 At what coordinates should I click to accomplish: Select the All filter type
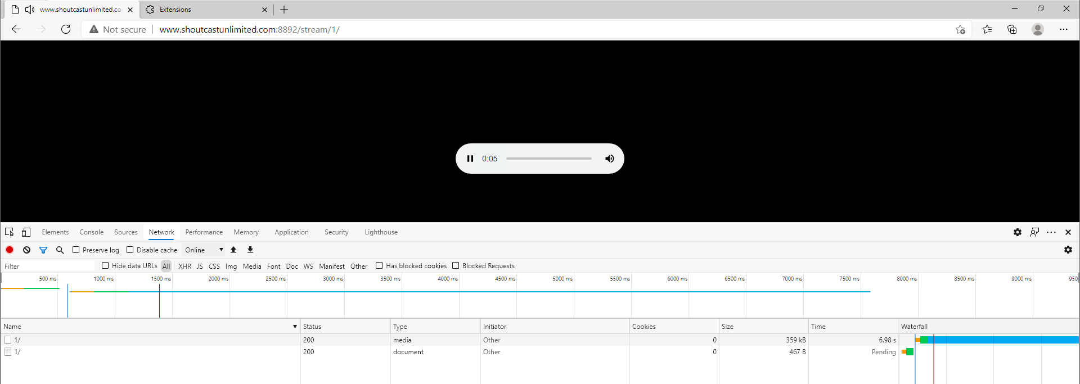tap(166, 266)
